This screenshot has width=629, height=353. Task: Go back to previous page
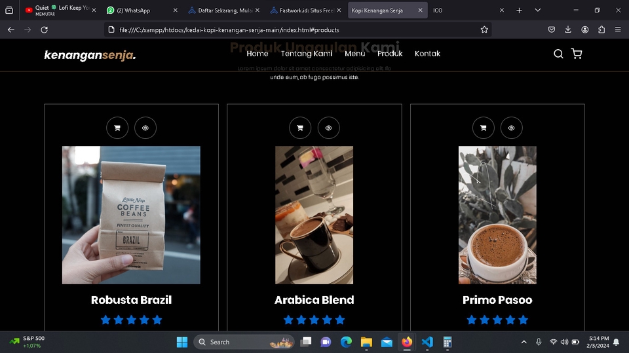coord(11,29)
